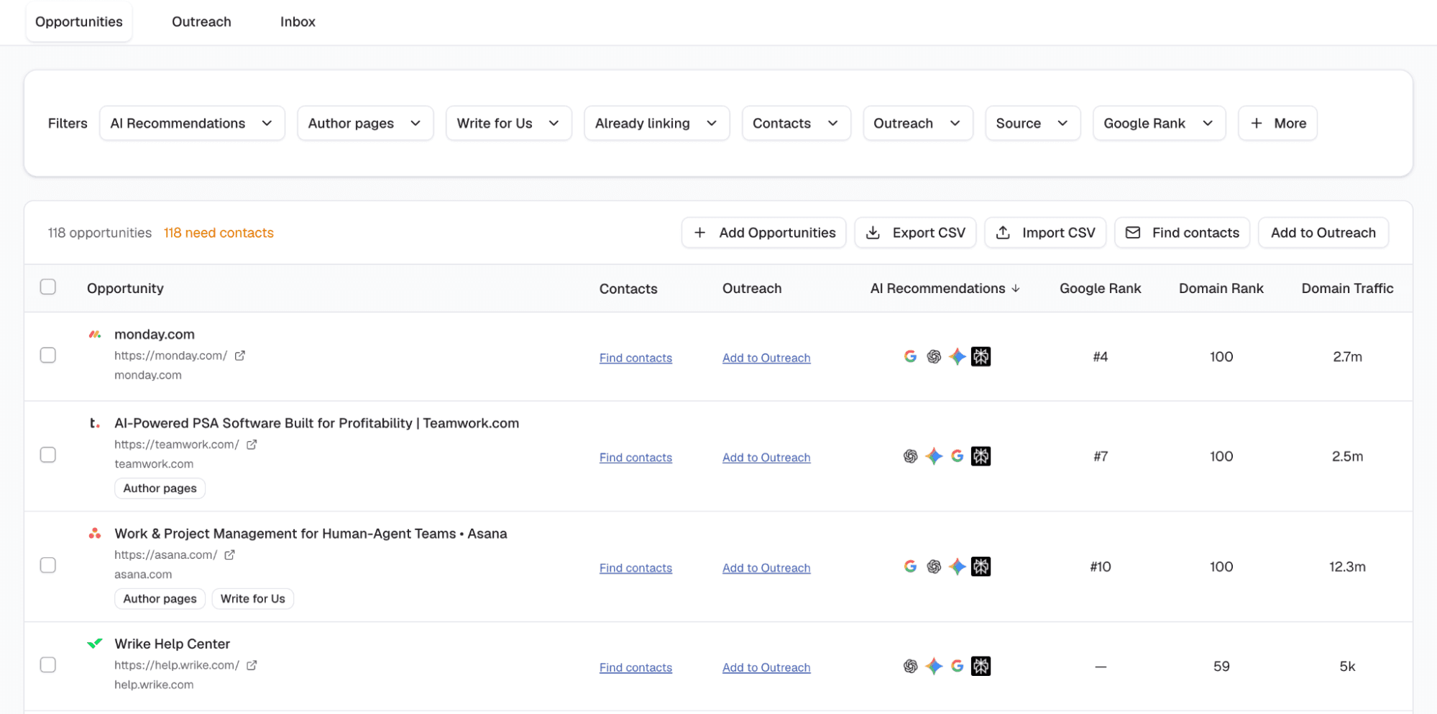Viewport: 1437px width, 714px height.
Task: Click Add to Outreach toolbar button
Action: point(1323,233)
